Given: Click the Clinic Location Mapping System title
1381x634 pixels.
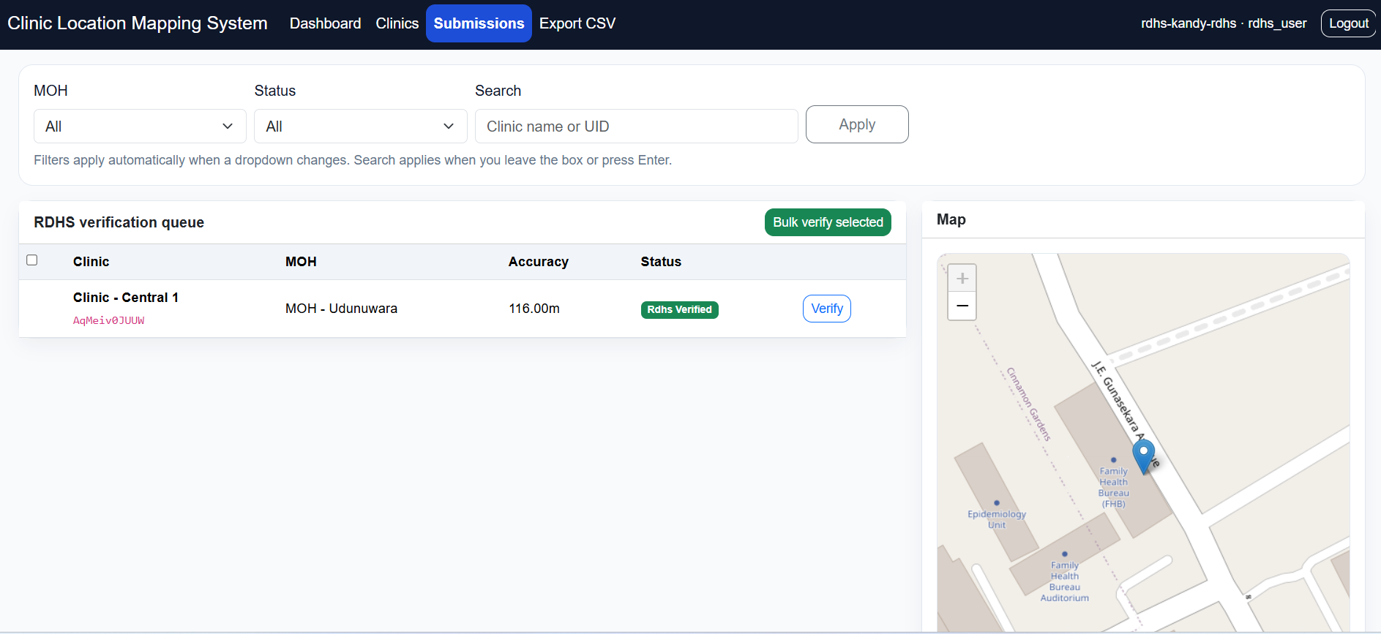Looking at the screenshot, I should tap(138, 23).
